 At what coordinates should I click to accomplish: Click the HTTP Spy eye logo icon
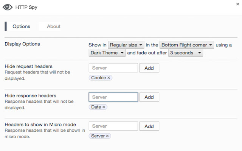[8, 7]
